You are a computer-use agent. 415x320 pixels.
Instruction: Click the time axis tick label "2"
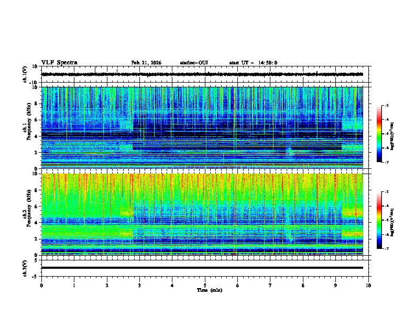pos(107,285)
